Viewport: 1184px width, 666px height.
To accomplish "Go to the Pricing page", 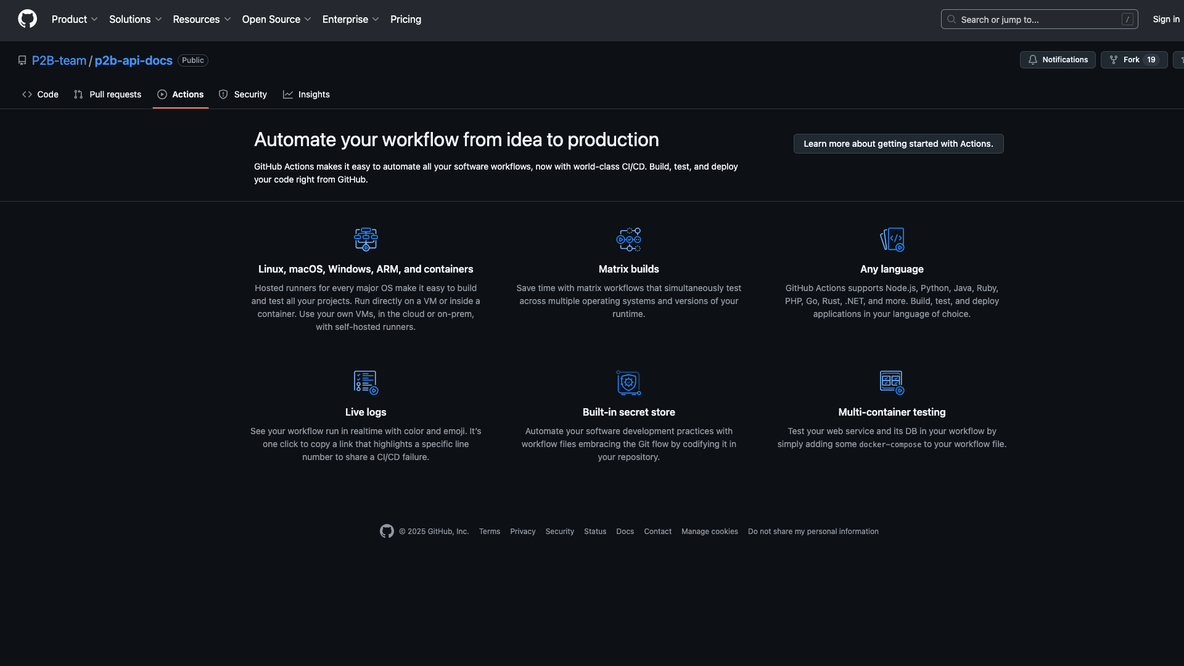I will [x=406, y=19].
